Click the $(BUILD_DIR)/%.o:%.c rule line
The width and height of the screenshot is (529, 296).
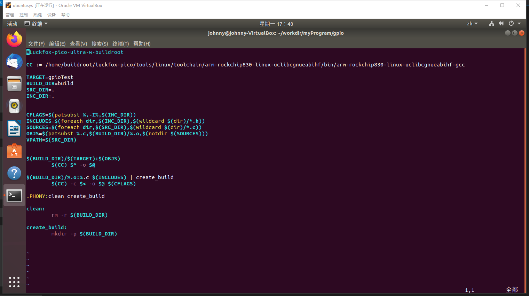tap(100, 177)
